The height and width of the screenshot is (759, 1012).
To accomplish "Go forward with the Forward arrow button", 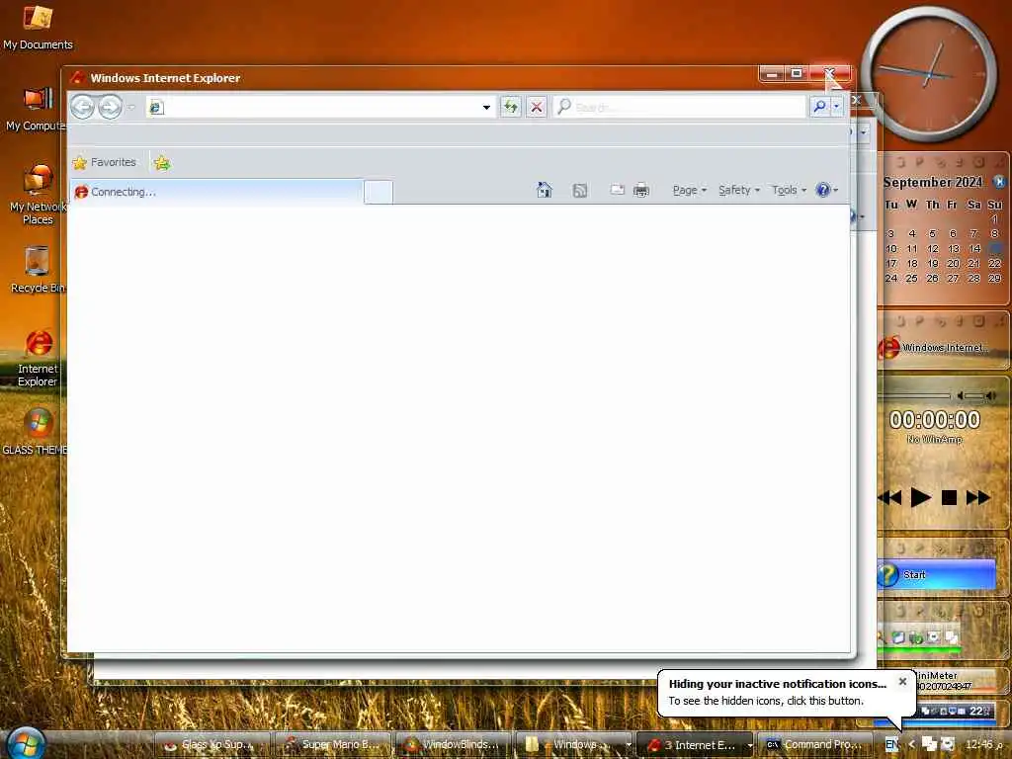I will click(111, 107).
